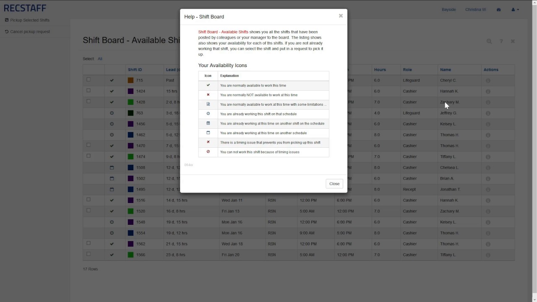537x302 pixels.
Task: Click the Shift Board - Available Shifts red link
Action: point(223,32)
